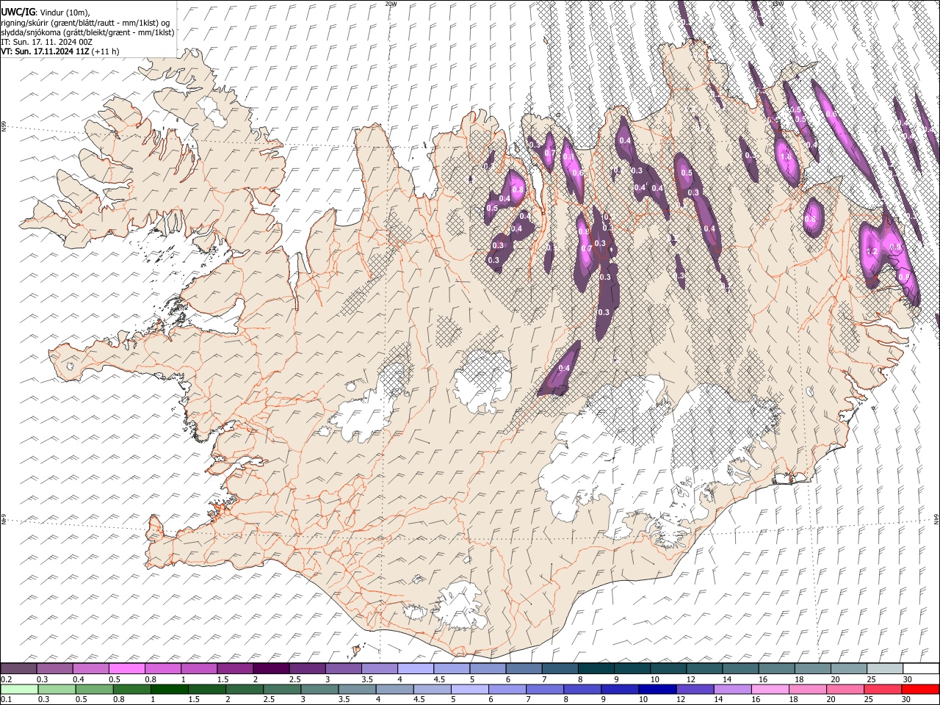The image size is (940, 705).
Task: Select the white swatch above grey-scale 30
Action: pos(920,668)
